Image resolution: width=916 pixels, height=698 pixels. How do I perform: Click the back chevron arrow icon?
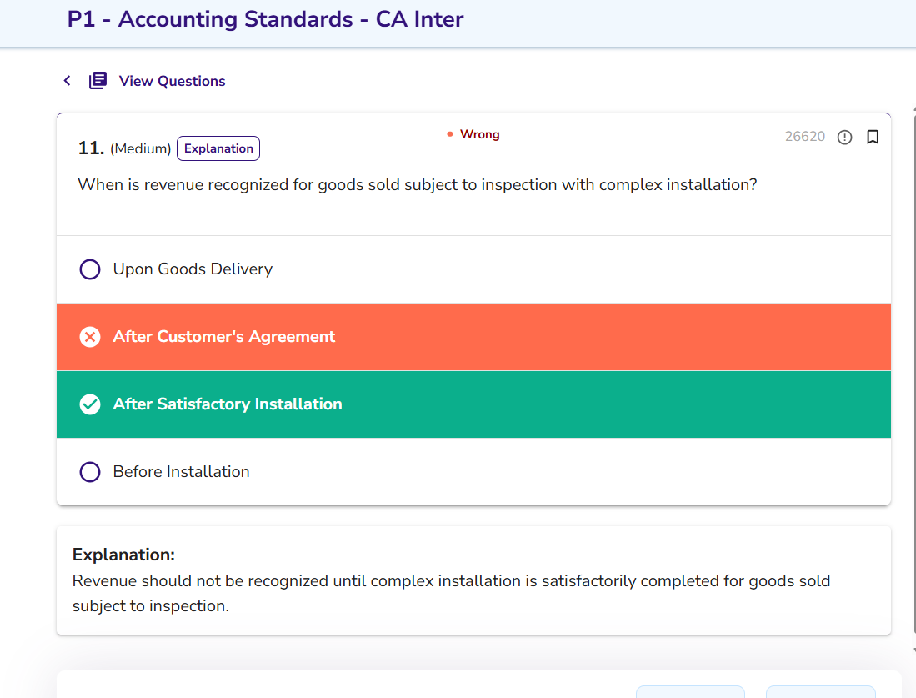(68, 81)
